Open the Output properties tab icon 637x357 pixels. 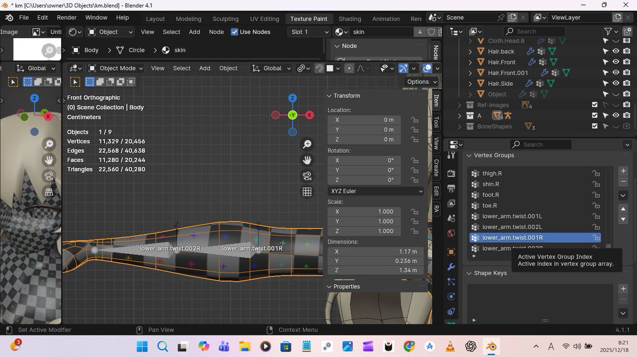[451, 188]
